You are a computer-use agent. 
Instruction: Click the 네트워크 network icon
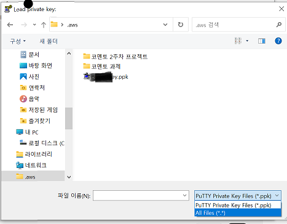tap(20, 165)
